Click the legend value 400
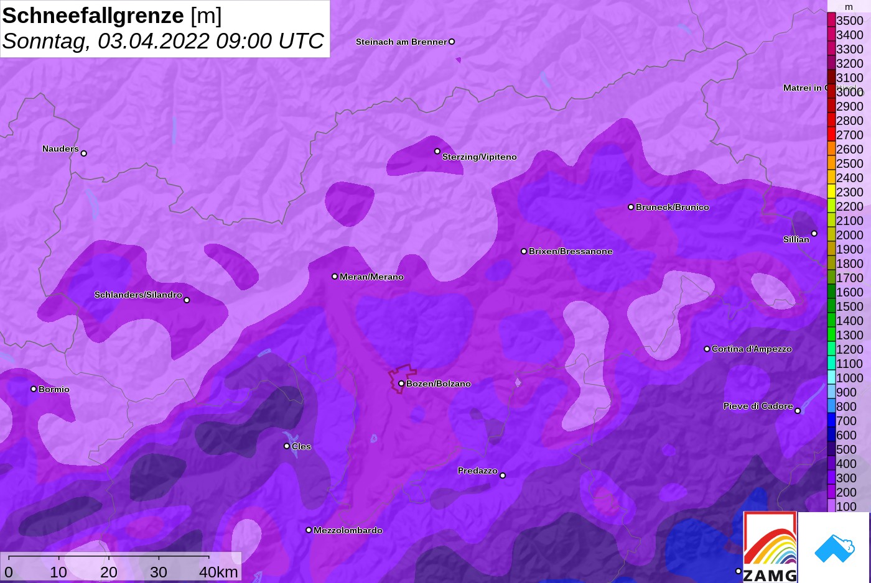The height and width of the screenshot is (583, 871). (x=847, y=464)
